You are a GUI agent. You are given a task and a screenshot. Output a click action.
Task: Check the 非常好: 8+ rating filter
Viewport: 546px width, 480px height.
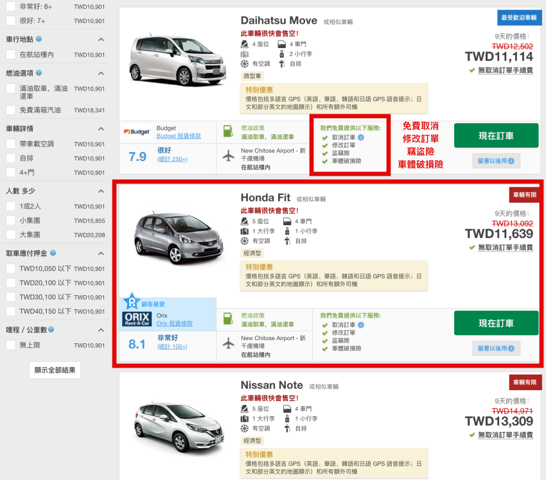point(11,6)
